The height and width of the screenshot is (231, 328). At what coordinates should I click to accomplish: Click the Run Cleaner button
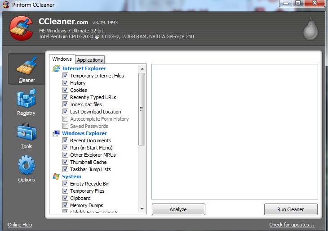tap(291, 209)
